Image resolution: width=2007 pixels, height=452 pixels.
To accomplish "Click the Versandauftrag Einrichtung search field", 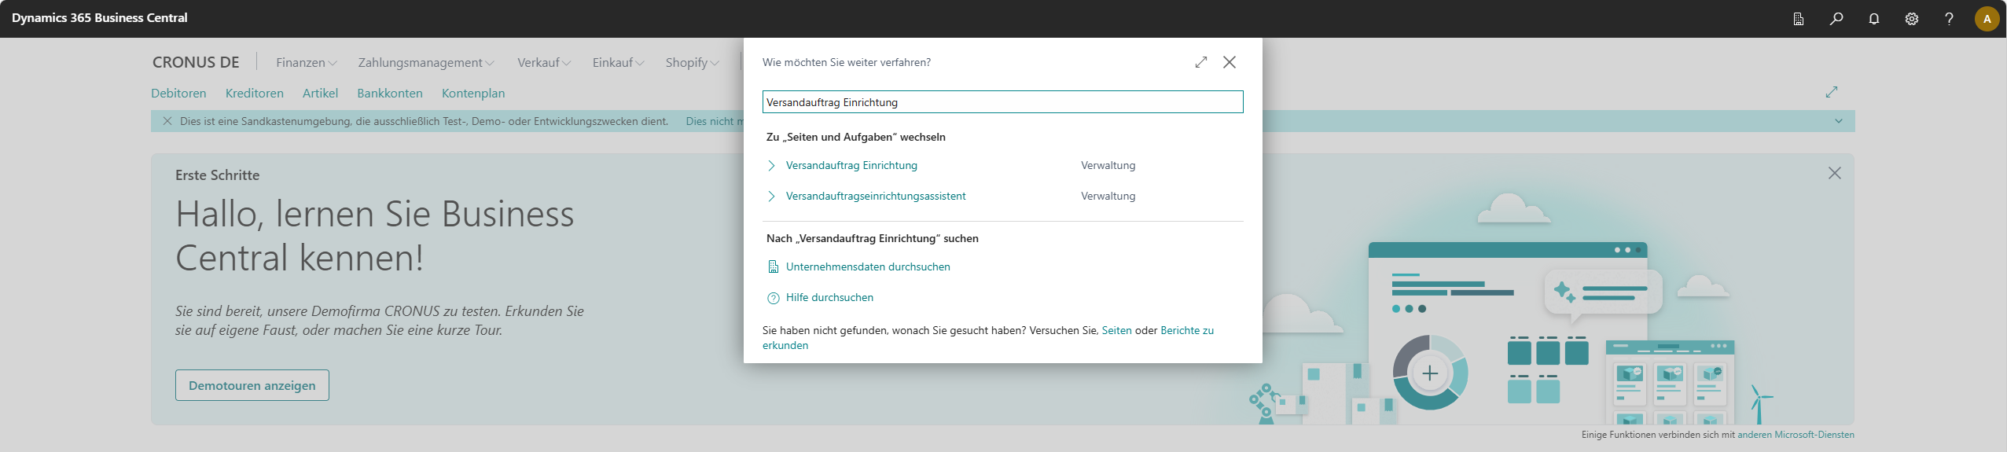I will (x=1002, y=102).
